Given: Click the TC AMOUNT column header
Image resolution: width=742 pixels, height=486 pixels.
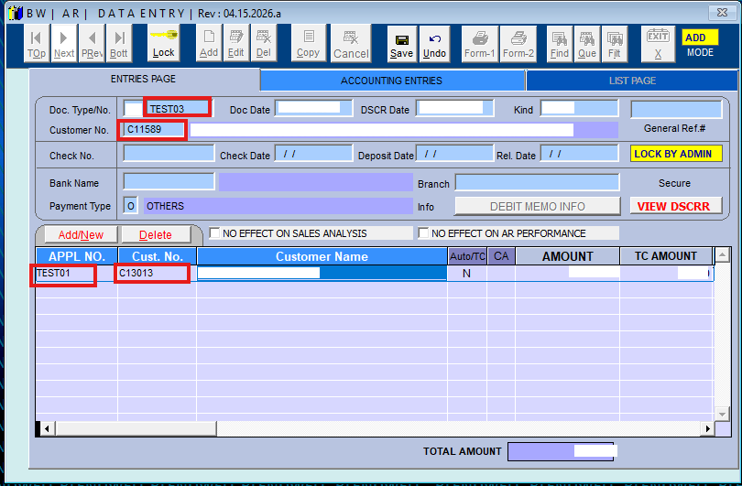Looking at the screenshot, I should pyautogui.click(x=666, y=256).
